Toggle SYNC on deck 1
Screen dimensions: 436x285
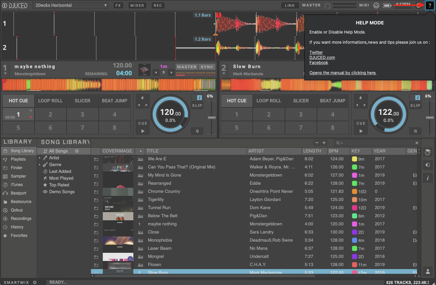tap(207, 67)
